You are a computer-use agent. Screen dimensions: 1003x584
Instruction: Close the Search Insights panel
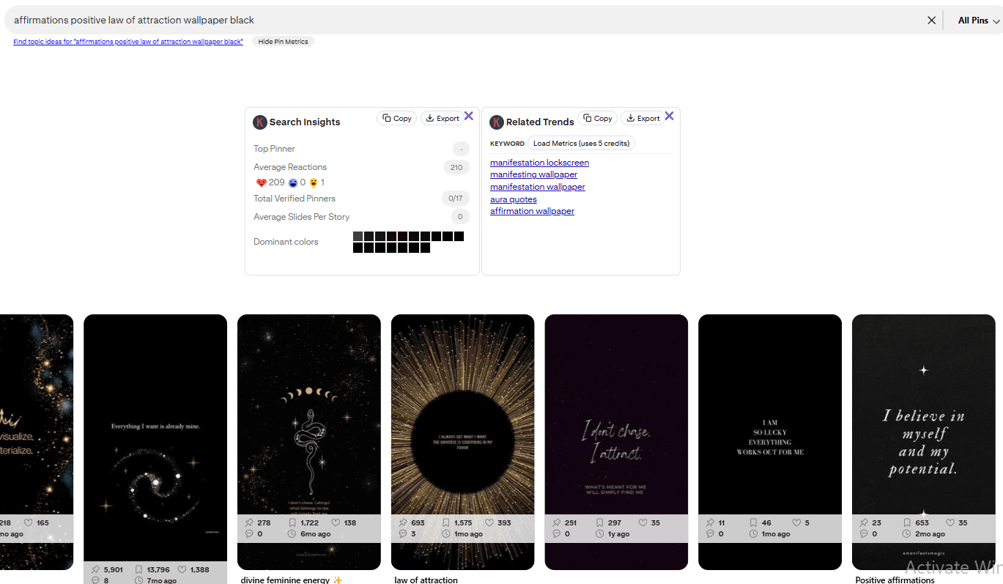click(469, 116)
